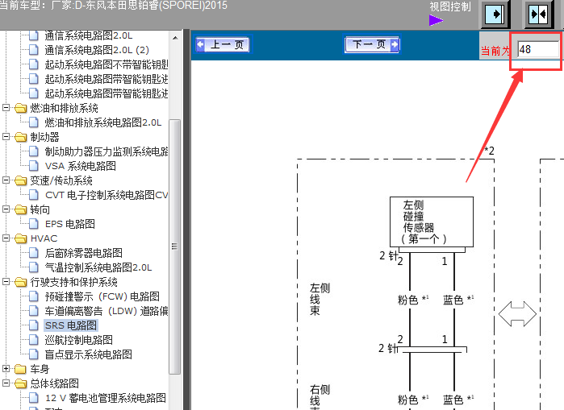The image size is (564, 410).
Task: Collapse the 制动器 folder
Action: 6,136
